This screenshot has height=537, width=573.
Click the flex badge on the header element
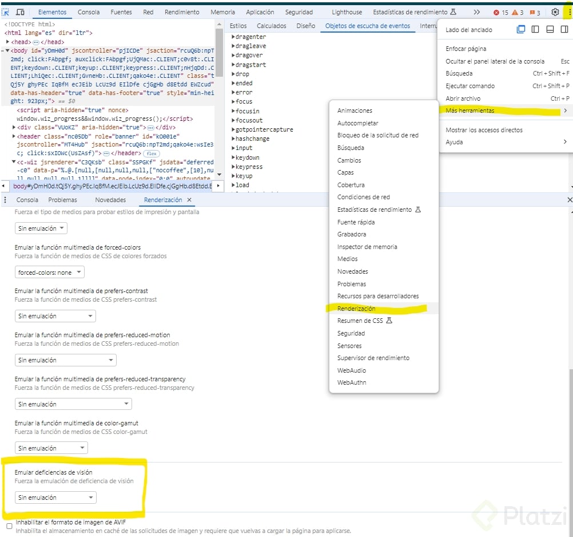[x=152, y=153]
